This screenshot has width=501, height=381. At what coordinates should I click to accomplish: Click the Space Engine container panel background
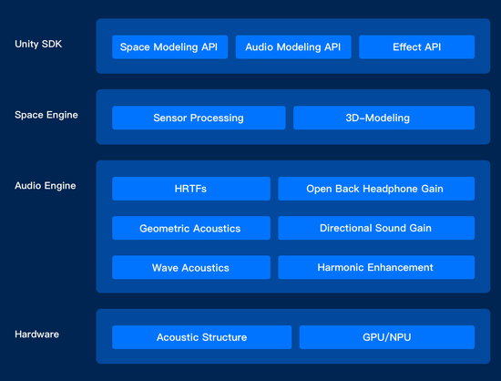pyautogui.click(x=293, y=138)
